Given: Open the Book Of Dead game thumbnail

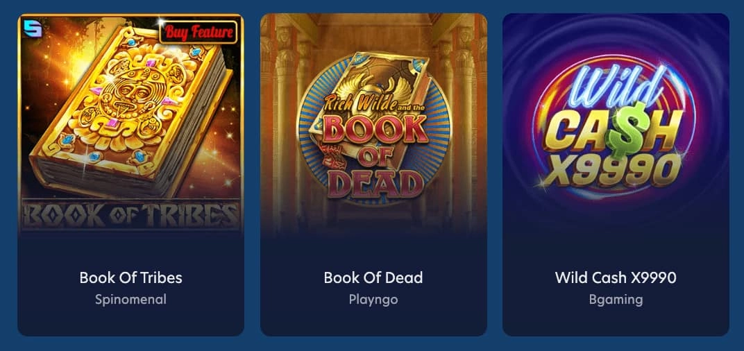Looking at the screenshot, I should point(373,123).
